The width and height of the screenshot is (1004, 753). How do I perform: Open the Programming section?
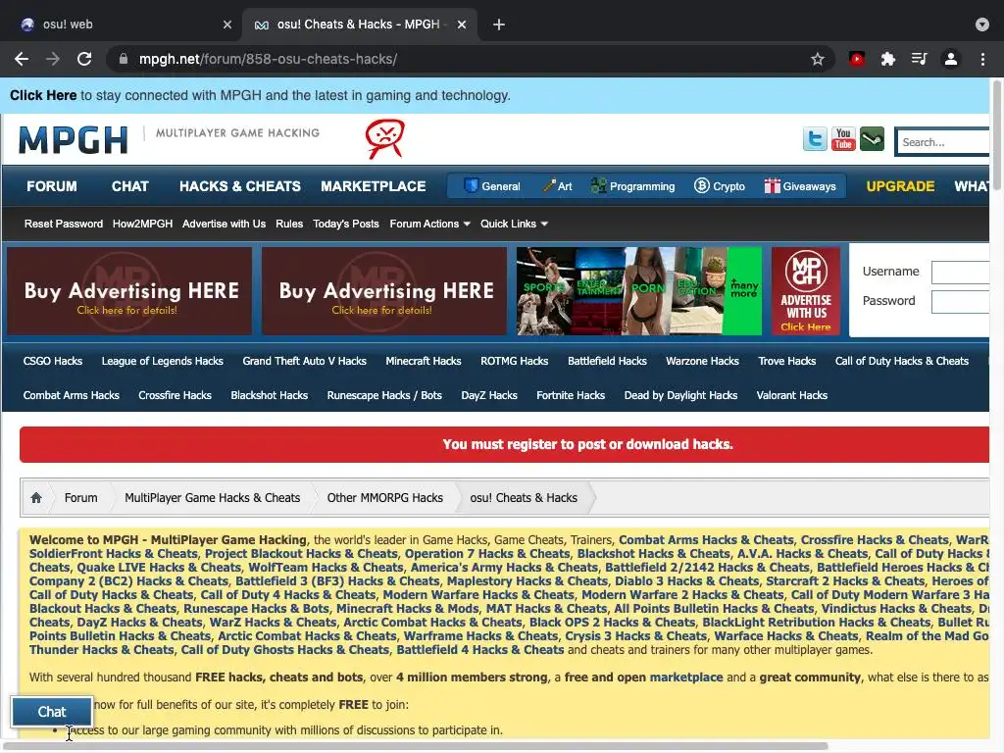tap(632, 186)
